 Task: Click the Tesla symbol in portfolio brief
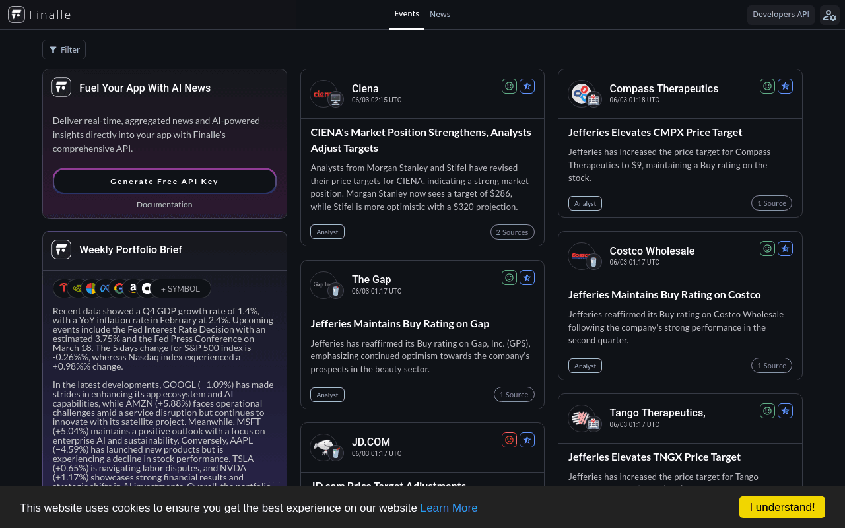tap(63, 288)
